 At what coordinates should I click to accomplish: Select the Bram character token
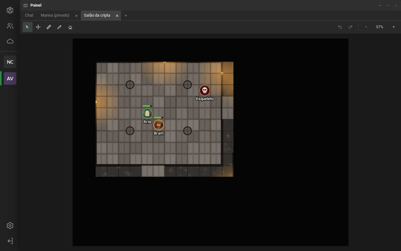(159, 125)
